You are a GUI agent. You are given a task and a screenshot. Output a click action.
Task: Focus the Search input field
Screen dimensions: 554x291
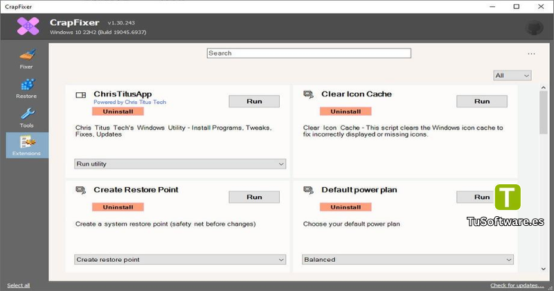(x=309, y=53)
